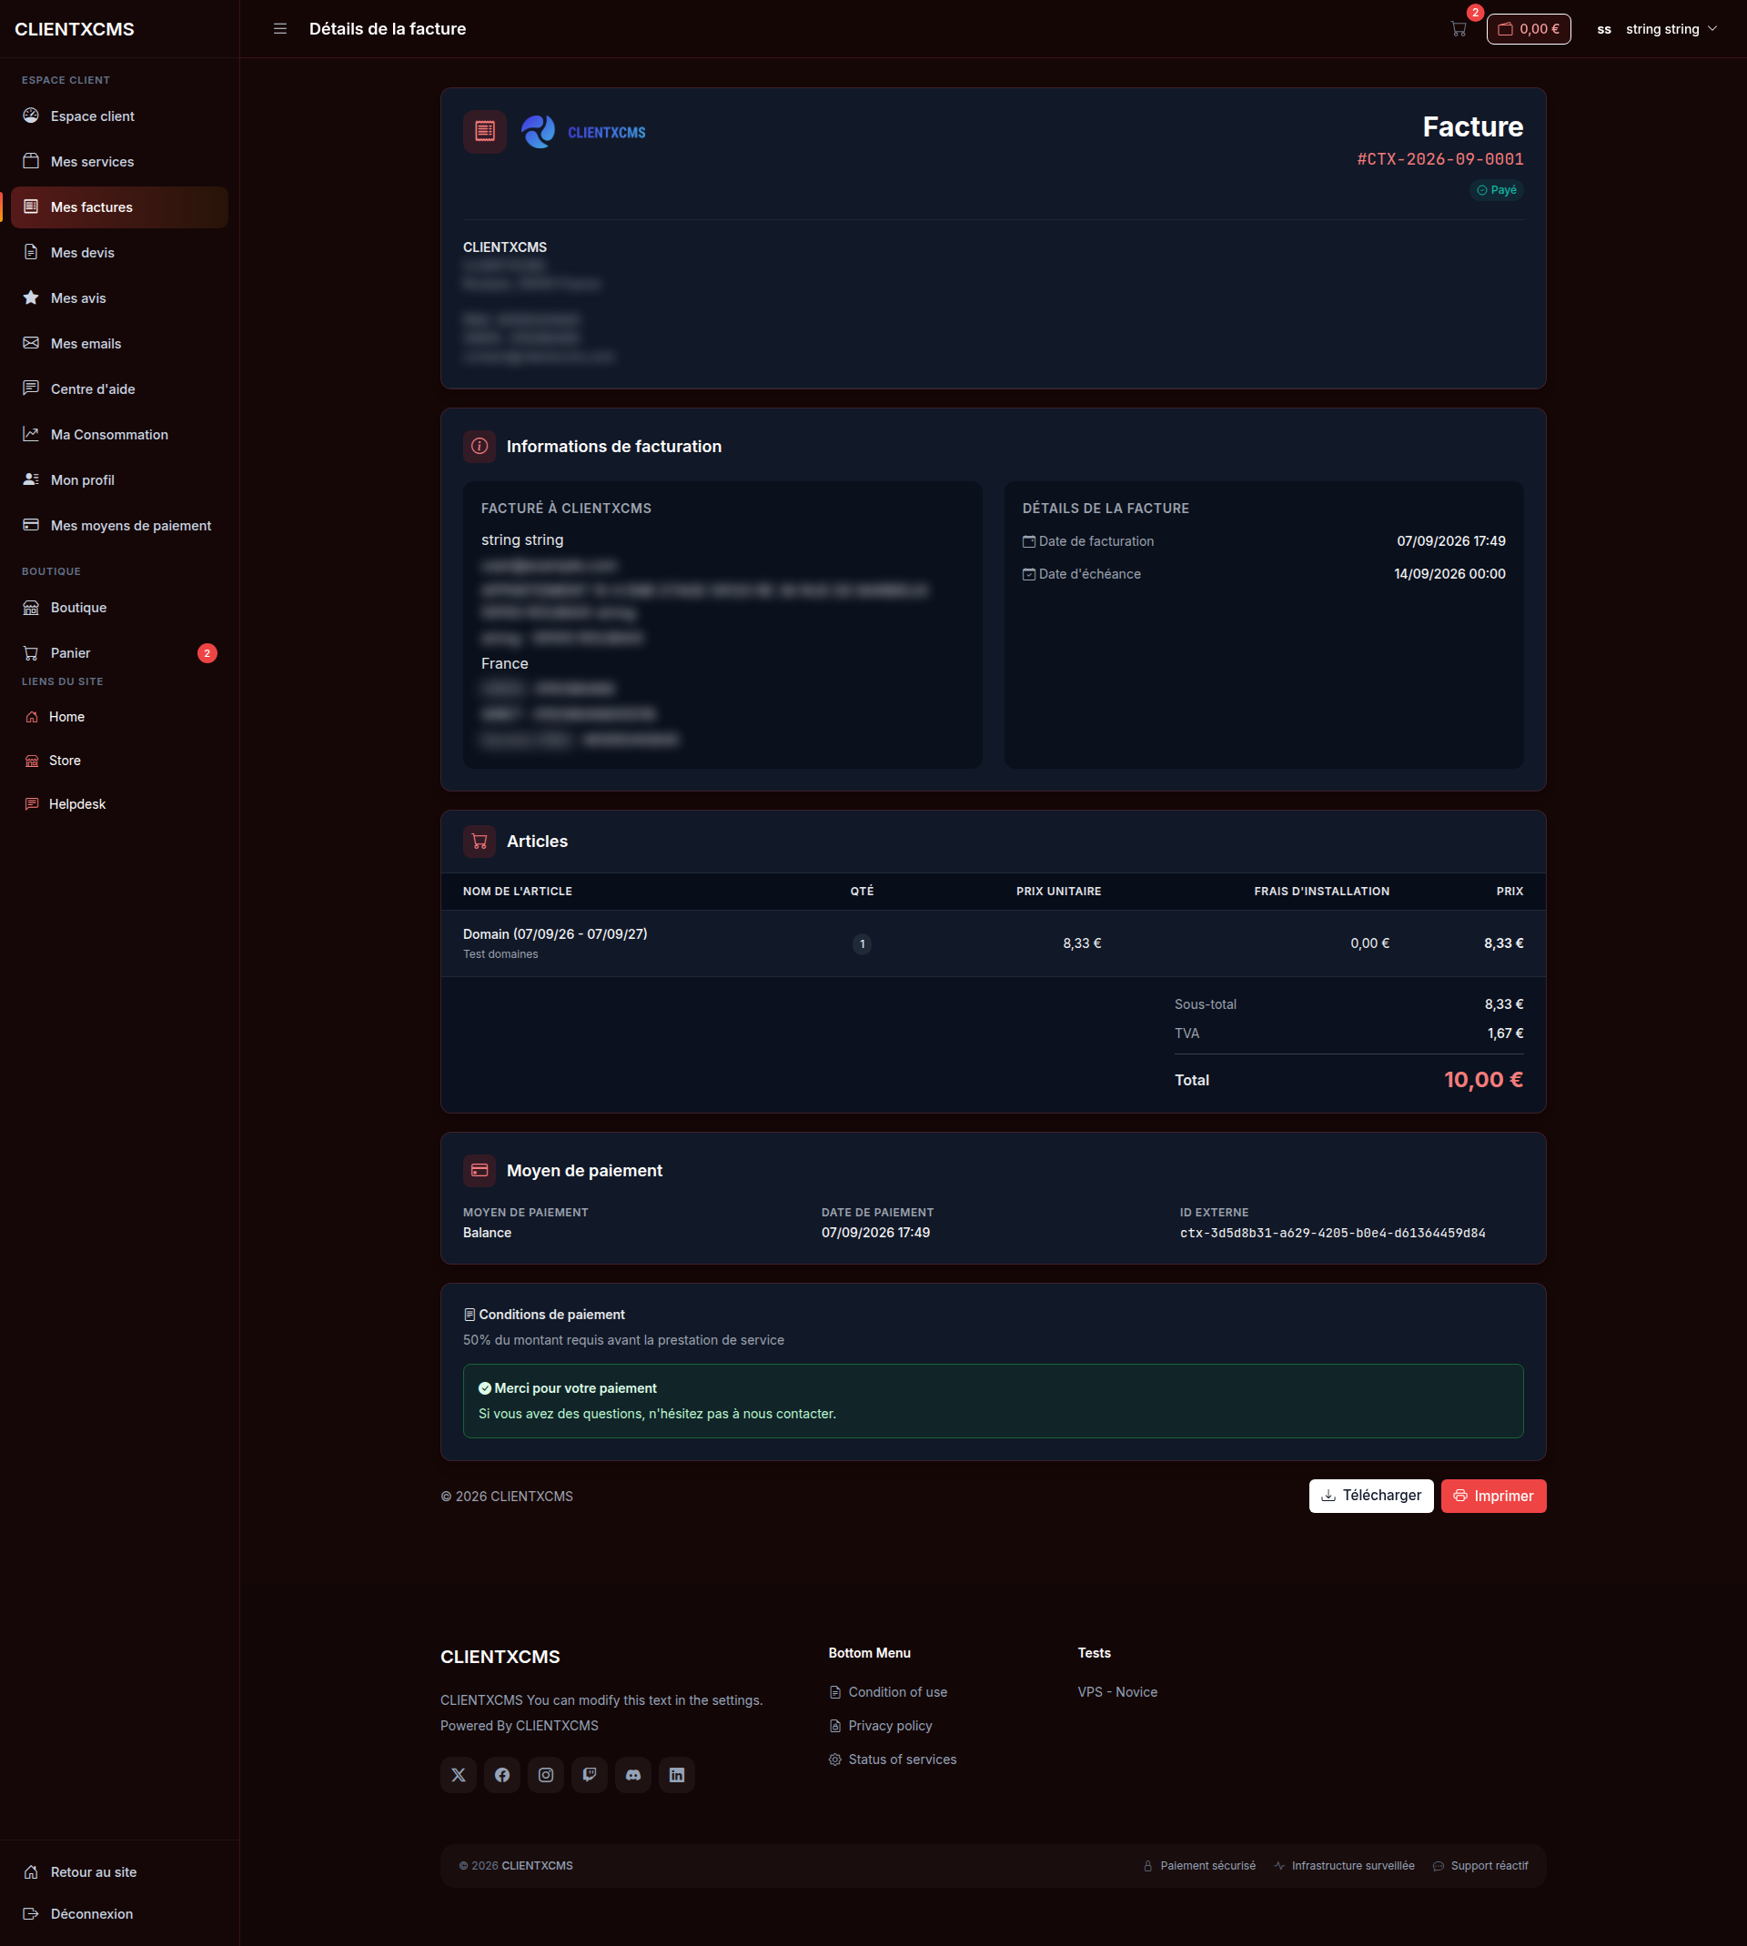This screenshot has width=1747, height=1946.
Task: Click the Home link house icon
Action: tap(32, 717)
